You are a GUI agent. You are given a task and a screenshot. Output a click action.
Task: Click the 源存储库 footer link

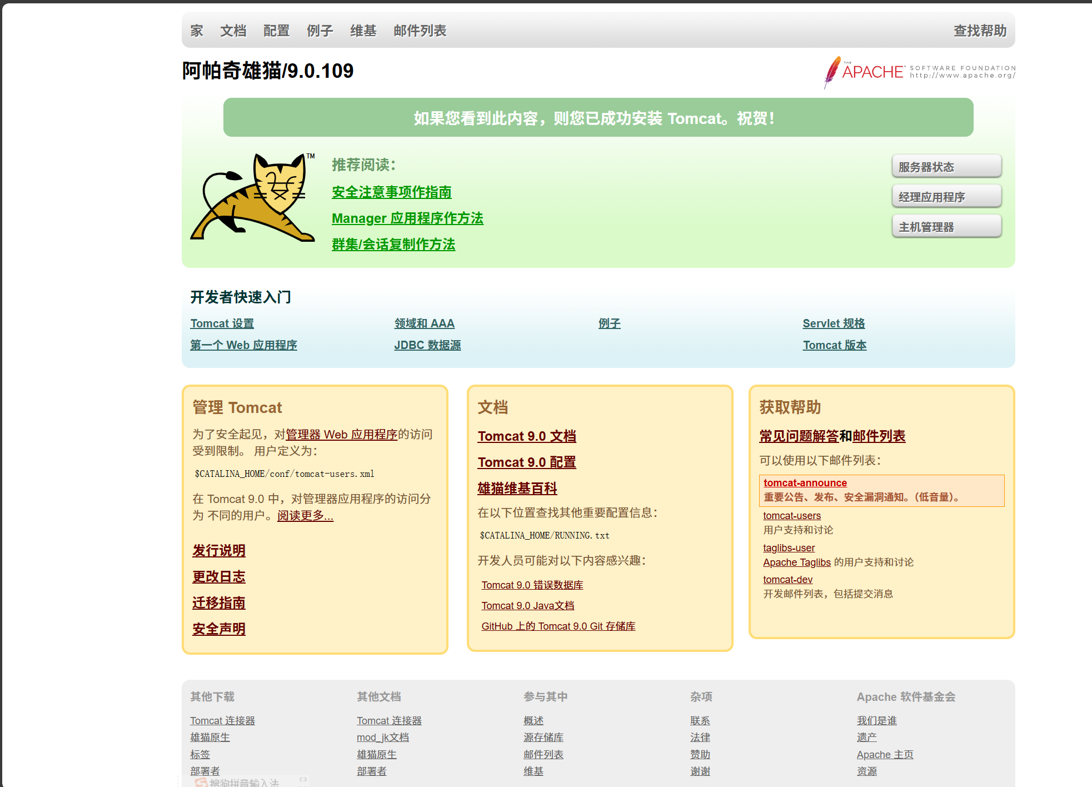[x=543, y=738]
